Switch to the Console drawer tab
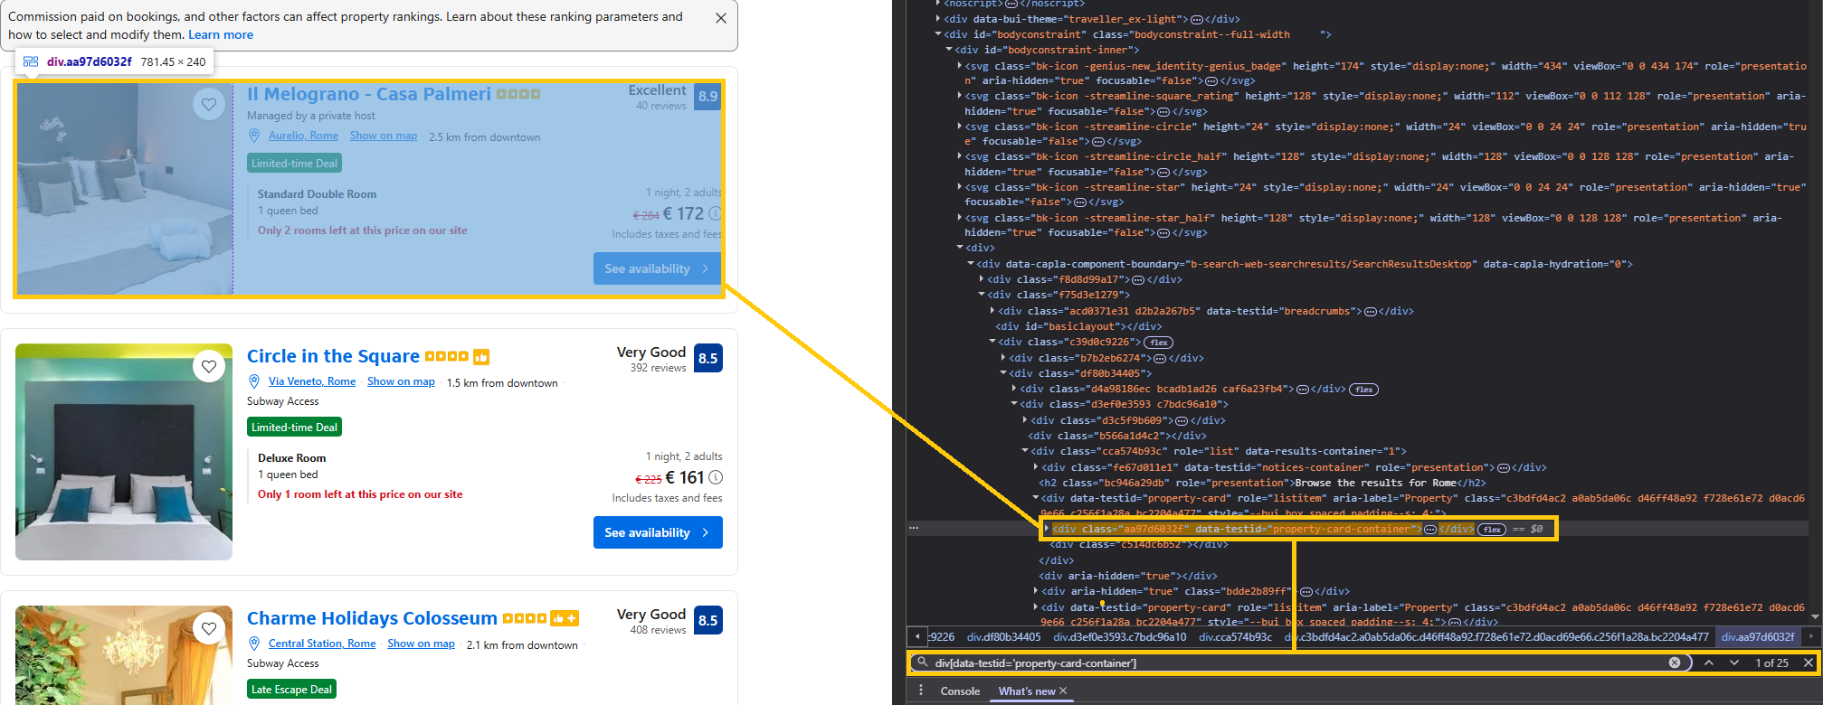This screenshot has width=1823, height=705. point(960,691)
